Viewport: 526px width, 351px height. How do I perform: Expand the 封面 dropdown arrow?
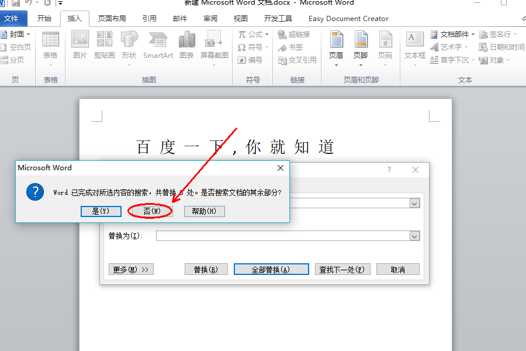[28, 35]
